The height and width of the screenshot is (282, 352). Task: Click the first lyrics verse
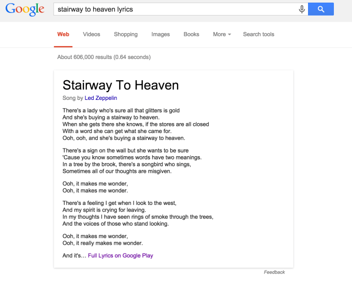(x=136, y=124)
